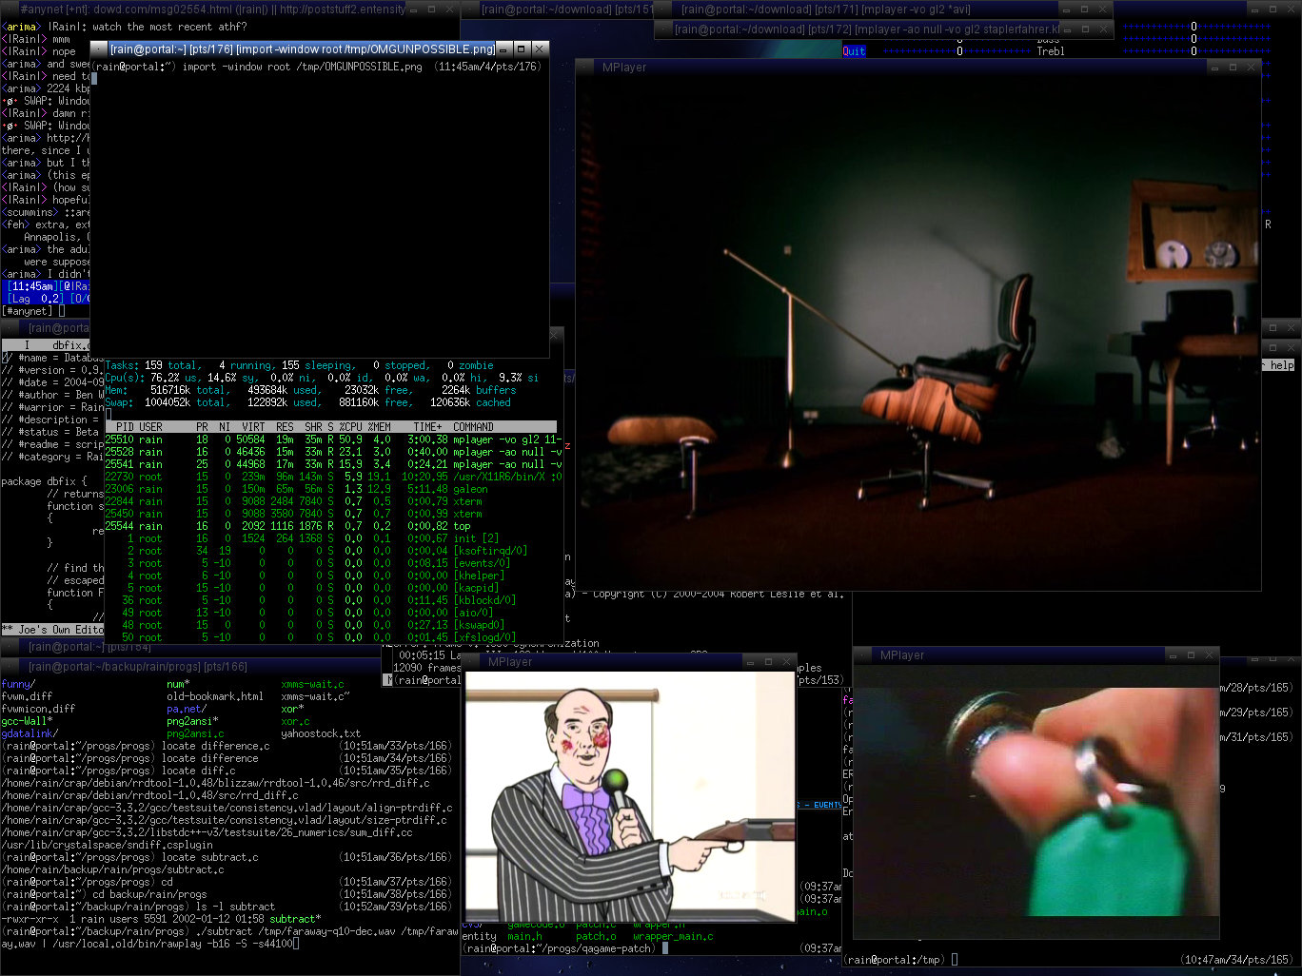Click gcc-Wall* in the ls listing
Screen dimensions: 1302x976
click(28, 721)
